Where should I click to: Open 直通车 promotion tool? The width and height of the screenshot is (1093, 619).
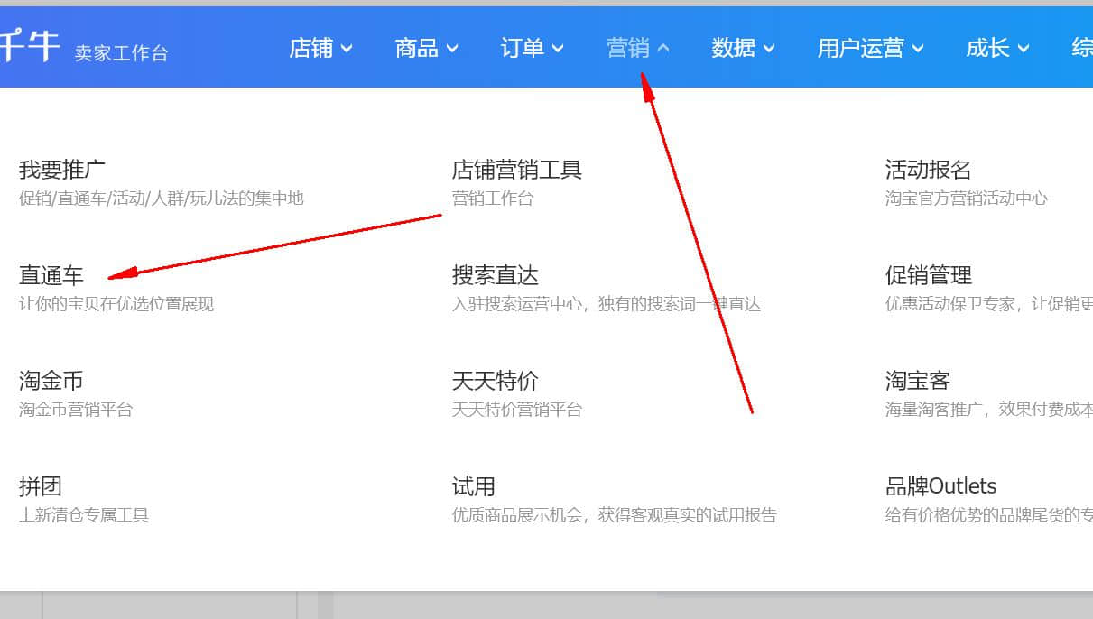[x=51, y=275]
